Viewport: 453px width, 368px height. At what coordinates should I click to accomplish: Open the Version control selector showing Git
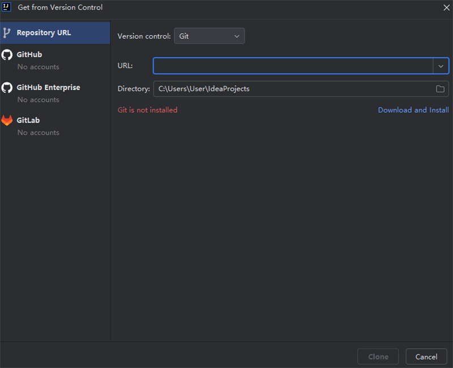point(210,35)
